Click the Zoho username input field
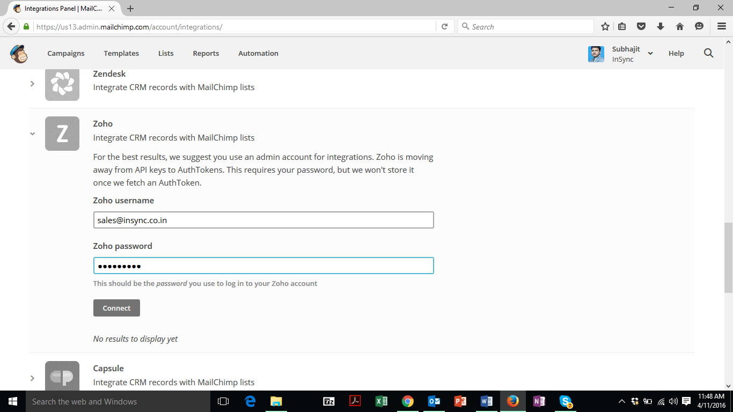Screen dimensions: 733x412 tap(263, 220)
